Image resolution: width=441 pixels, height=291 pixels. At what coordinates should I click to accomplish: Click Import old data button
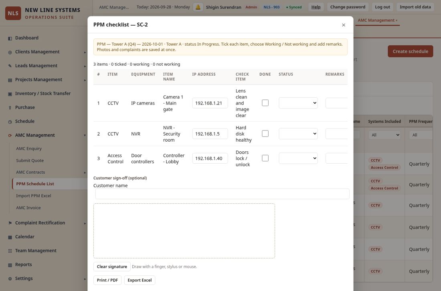tap(415, 7)
